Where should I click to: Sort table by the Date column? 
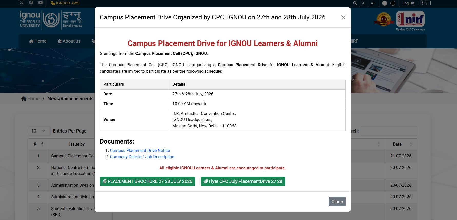pos(401,144)
